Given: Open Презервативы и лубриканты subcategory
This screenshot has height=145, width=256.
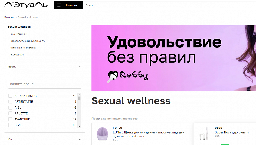Looking at the screenshot, I should (x=27, y=41).
